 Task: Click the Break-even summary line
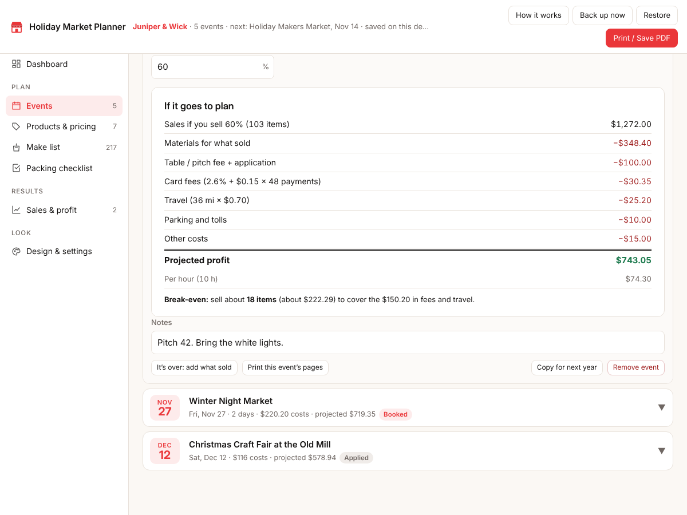(x=319, y=299)
